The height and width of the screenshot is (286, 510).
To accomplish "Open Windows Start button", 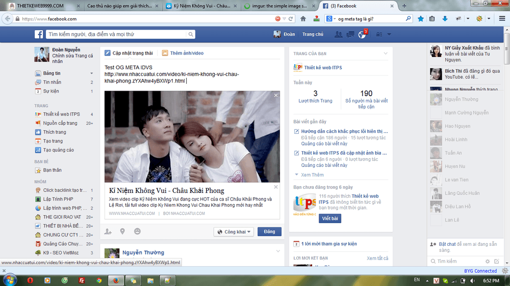I will click(9, 280).
